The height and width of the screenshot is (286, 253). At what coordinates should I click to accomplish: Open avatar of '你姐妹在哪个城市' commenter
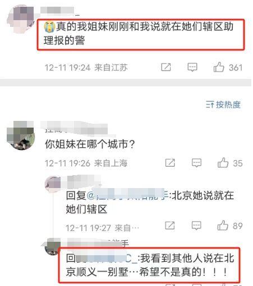pos(21,135)
